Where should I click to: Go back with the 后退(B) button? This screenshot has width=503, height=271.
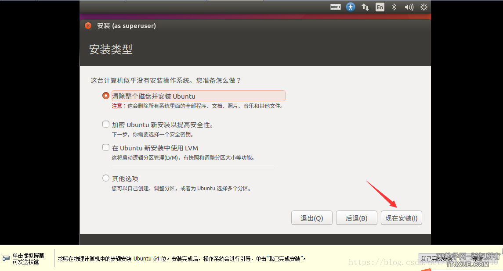[356, 218]
